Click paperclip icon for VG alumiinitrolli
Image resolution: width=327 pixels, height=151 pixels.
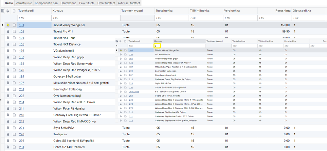tap(8, 51)
